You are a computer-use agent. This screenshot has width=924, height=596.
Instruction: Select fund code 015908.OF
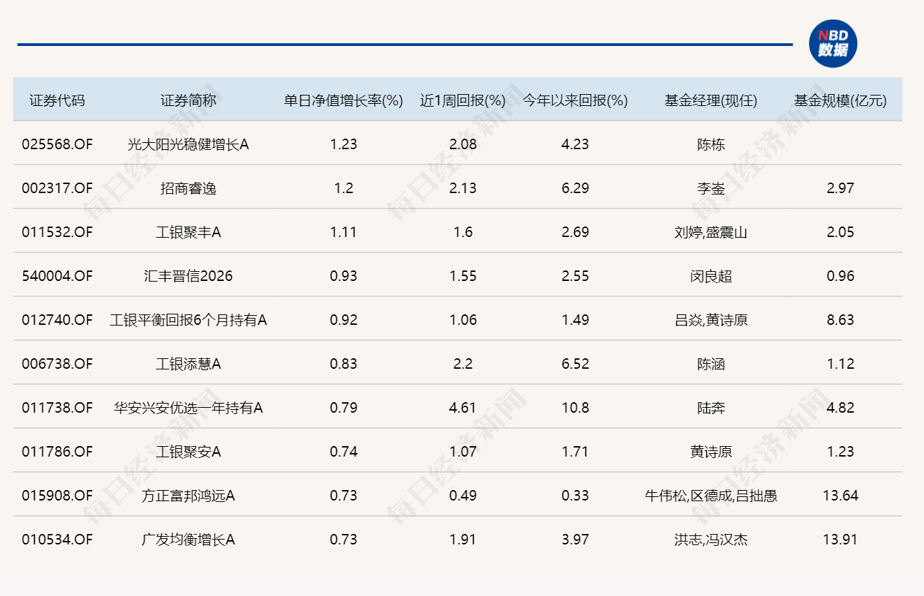pos(58,496)
